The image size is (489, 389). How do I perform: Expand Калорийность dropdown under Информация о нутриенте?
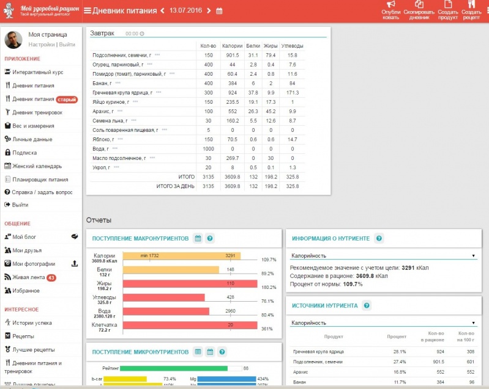(x=383, y=256)
